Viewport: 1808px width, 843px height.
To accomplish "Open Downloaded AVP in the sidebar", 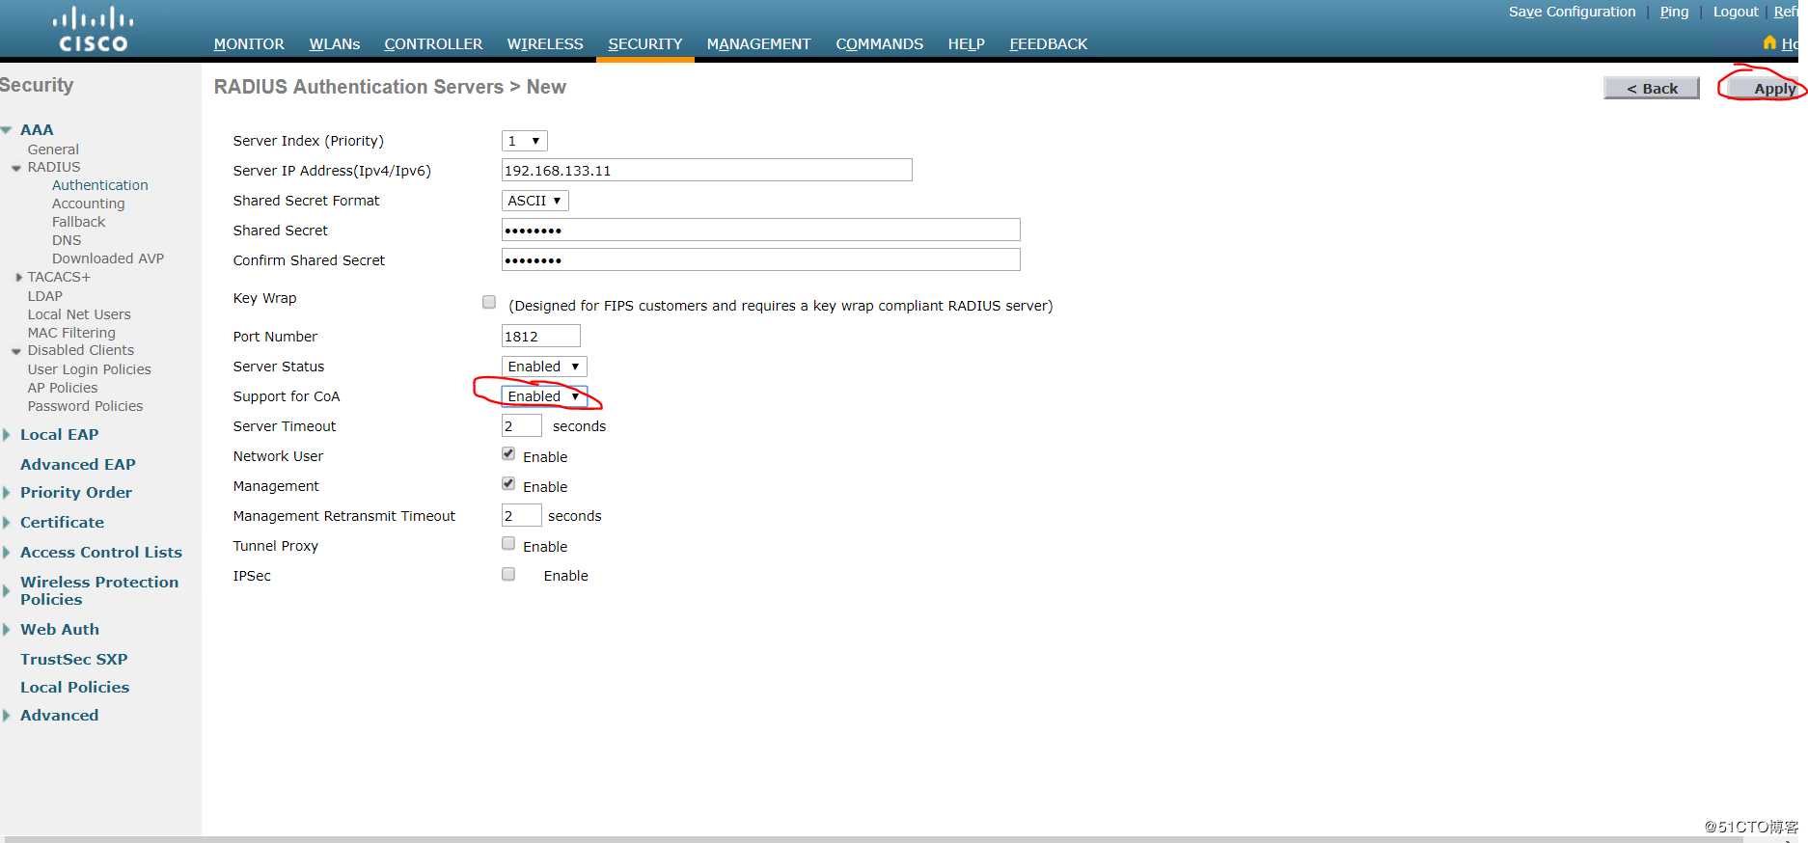I will tap(108, 258).
